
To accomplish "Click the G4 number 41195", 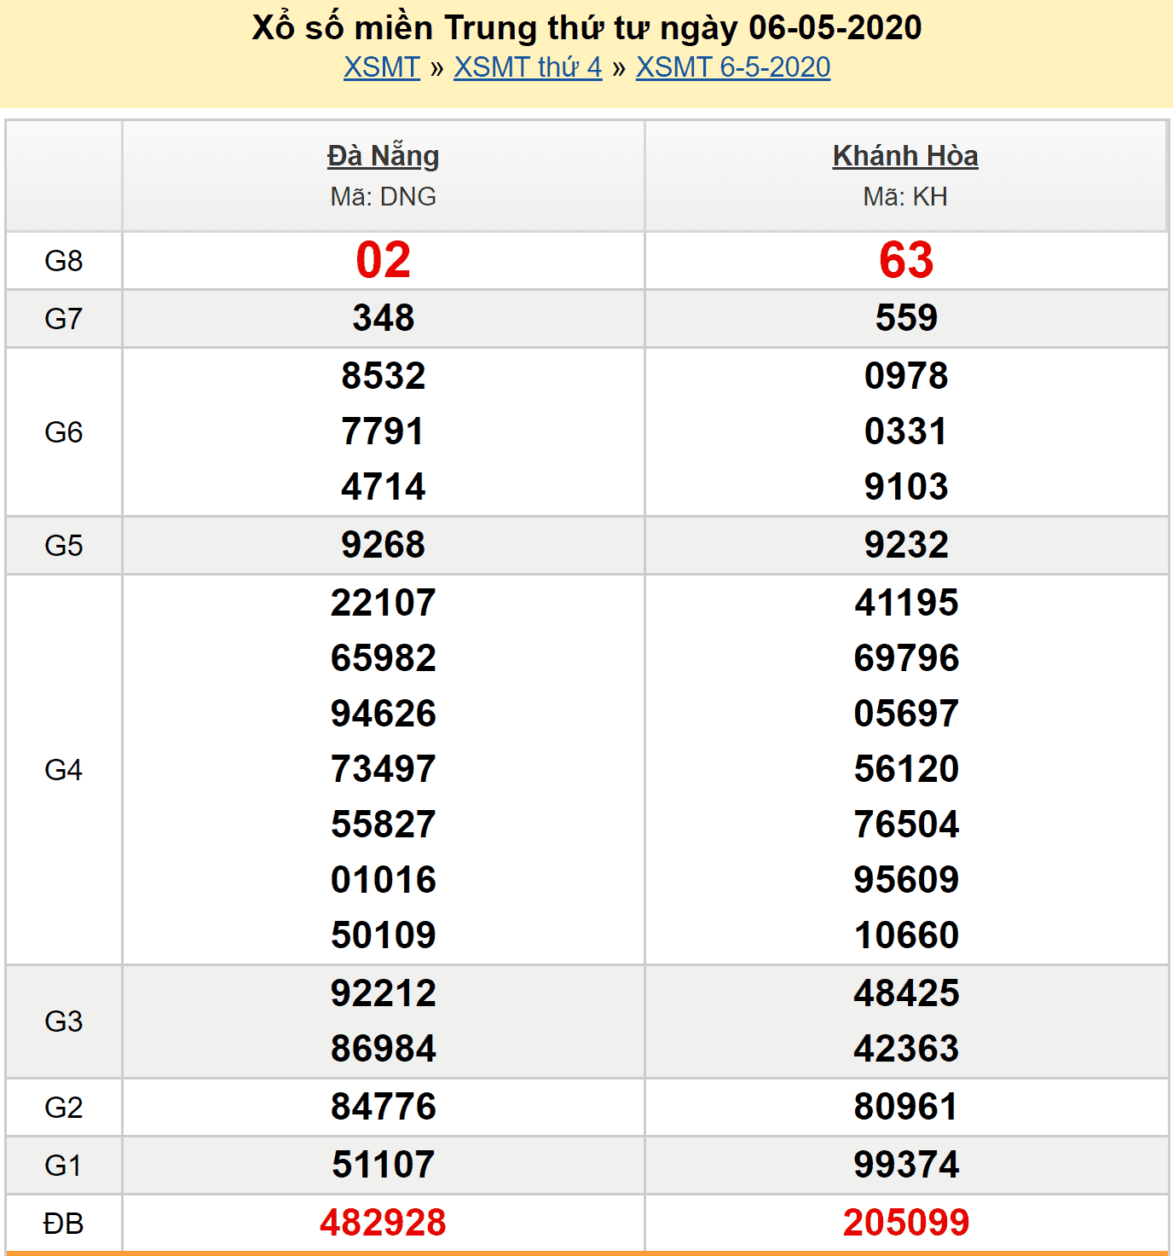I will [906, 603].
